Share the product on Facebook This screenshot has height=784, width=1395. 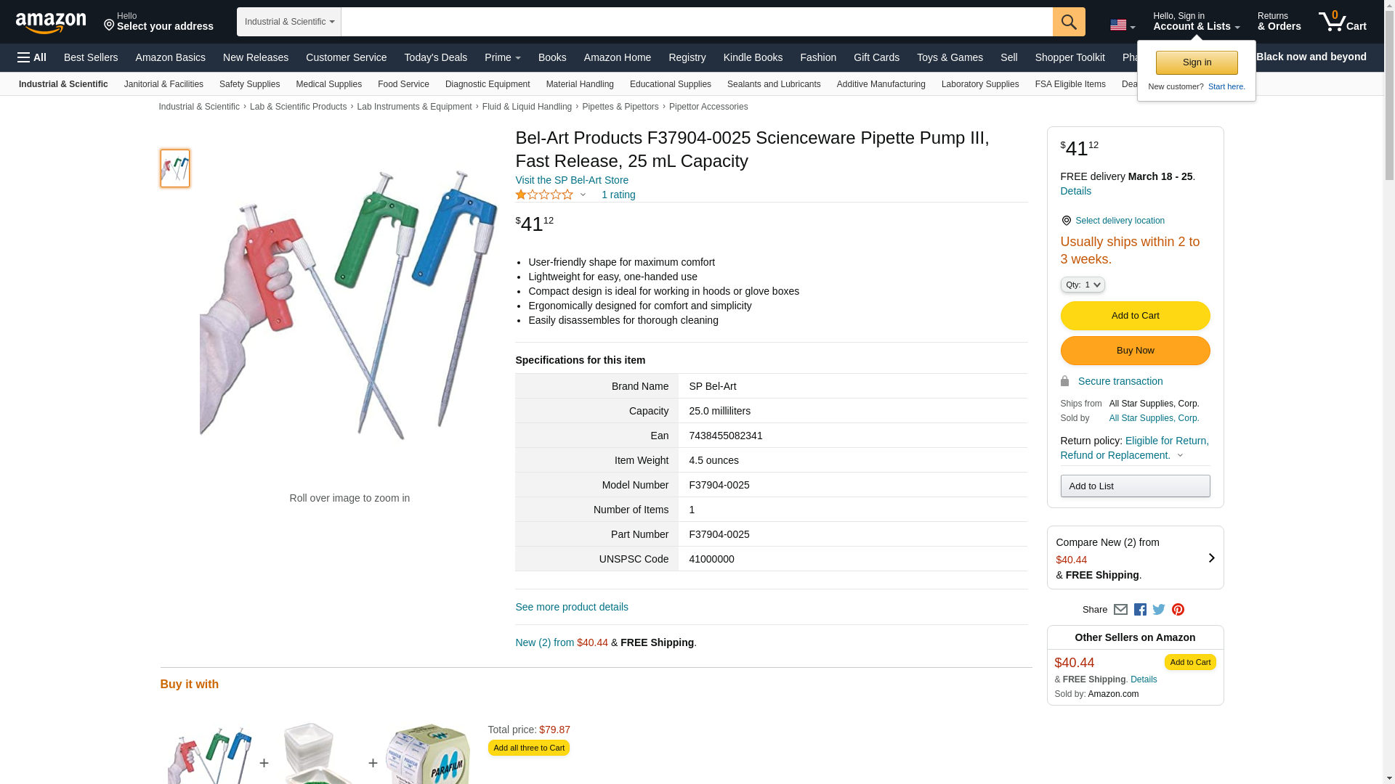pyautogui.click(x=1140, y=610)
